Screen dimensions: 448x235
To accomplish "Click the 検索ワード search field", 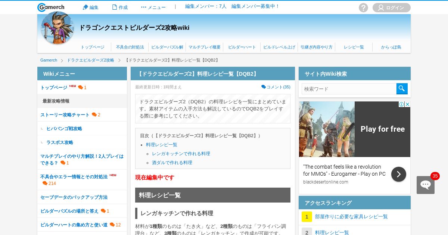I will pyautogui.click(x=349, y=89).
